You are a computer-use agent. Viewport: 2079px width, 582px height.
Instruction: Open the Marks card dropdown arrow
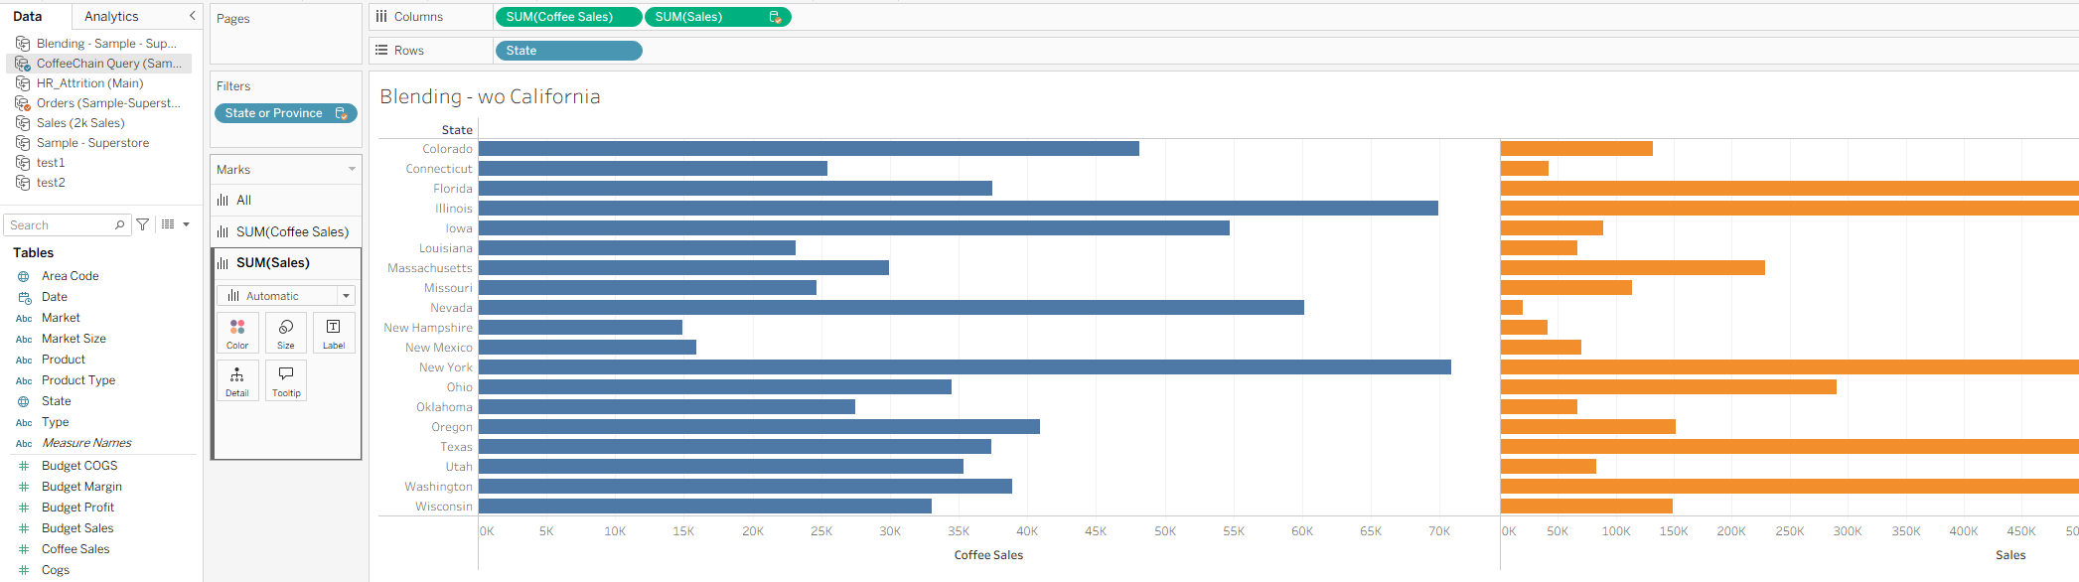pos(352,170)
